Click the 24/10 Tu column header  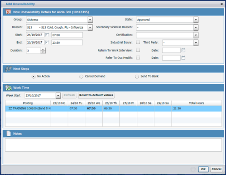coord(76,103)
